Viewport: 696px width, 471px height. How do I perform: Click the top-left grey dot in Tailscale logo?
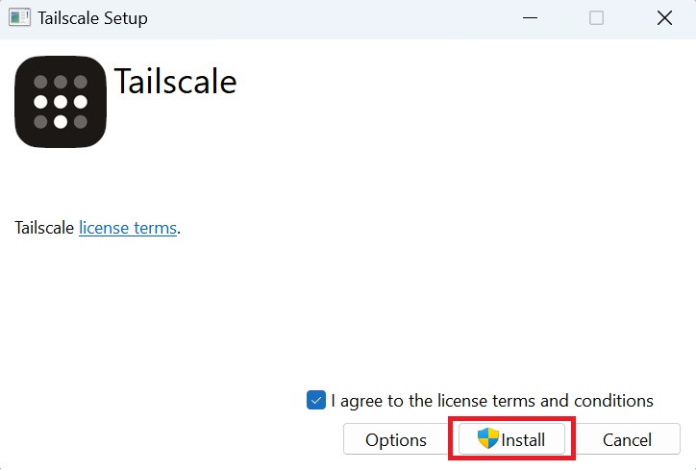click(x=40, y=82)
